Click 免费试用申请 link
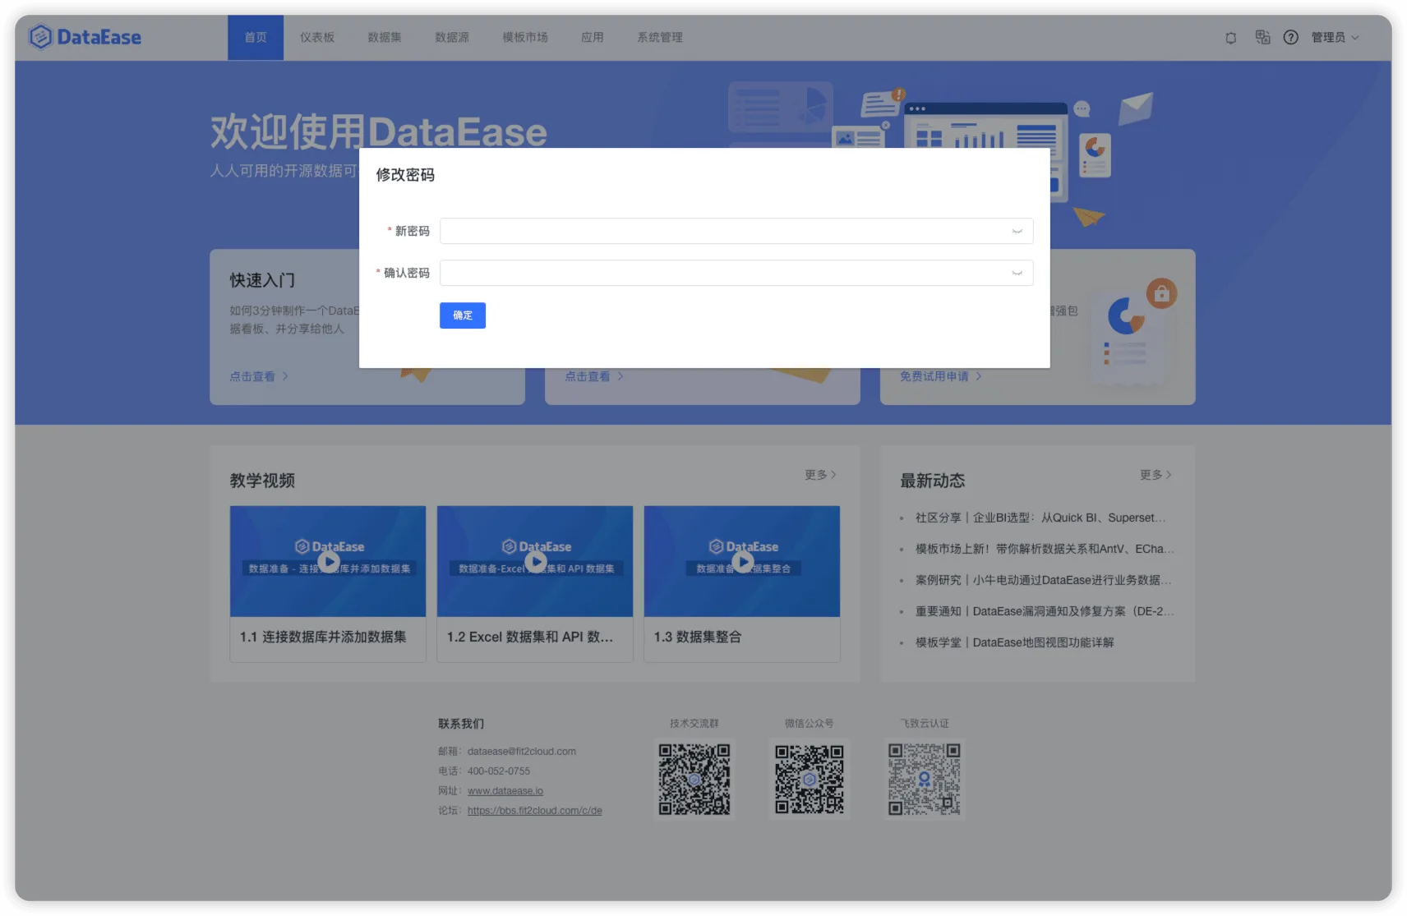The width and height of the screenshot is (1407, 916). click(940, 376)
